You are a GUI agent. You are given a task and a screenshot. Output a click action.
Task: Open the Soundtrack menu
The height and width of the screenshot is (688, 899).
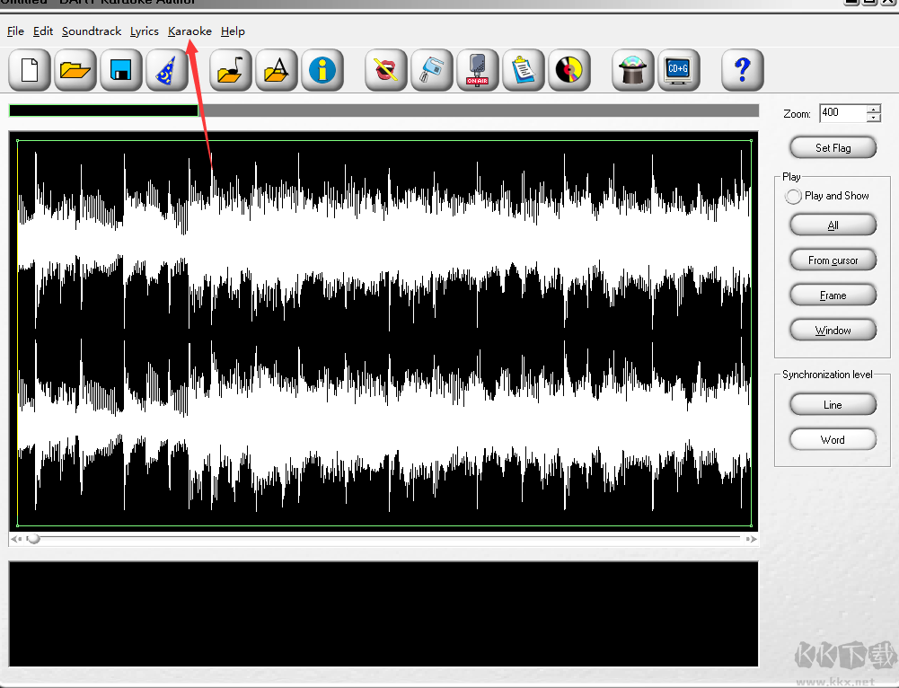pos(92,31)
